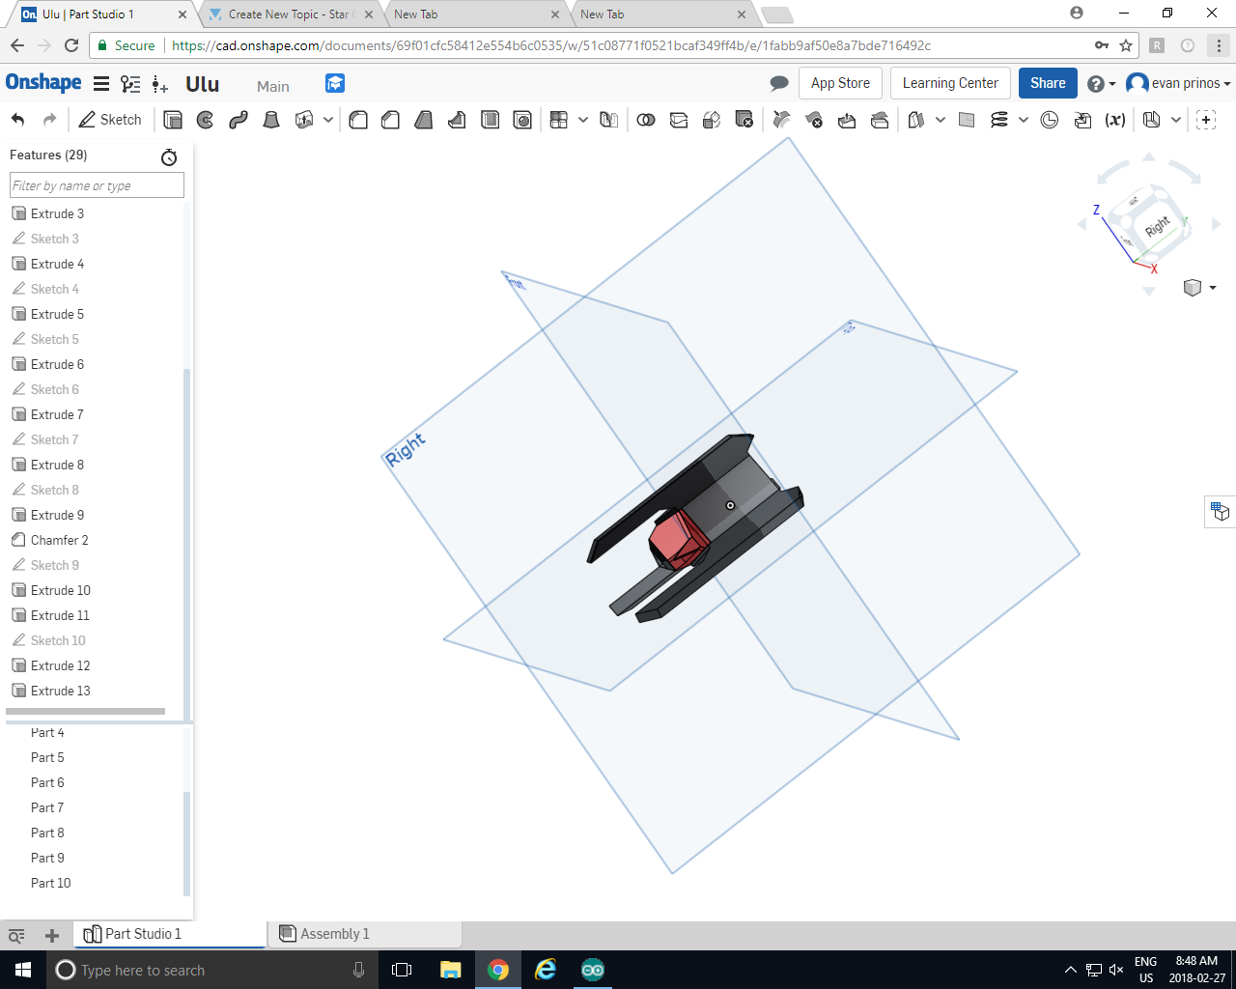The height and width of the screenshot is (989, 1236).
Task: Expand the pattern tools dropdown arrow
Action: [x=583, y=120]
